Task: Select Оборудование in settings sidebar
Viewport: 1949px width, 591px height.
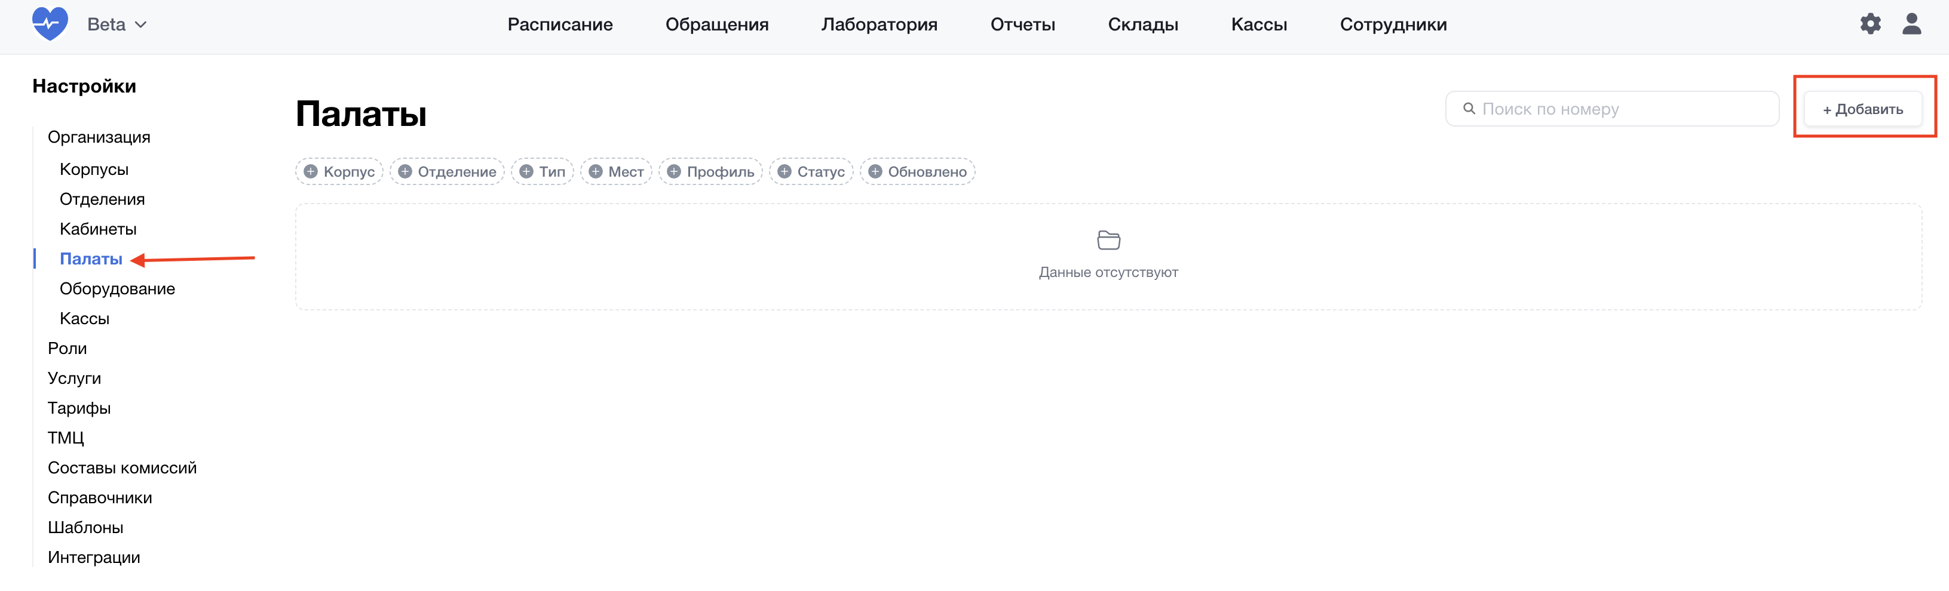Action: (117, 289)
